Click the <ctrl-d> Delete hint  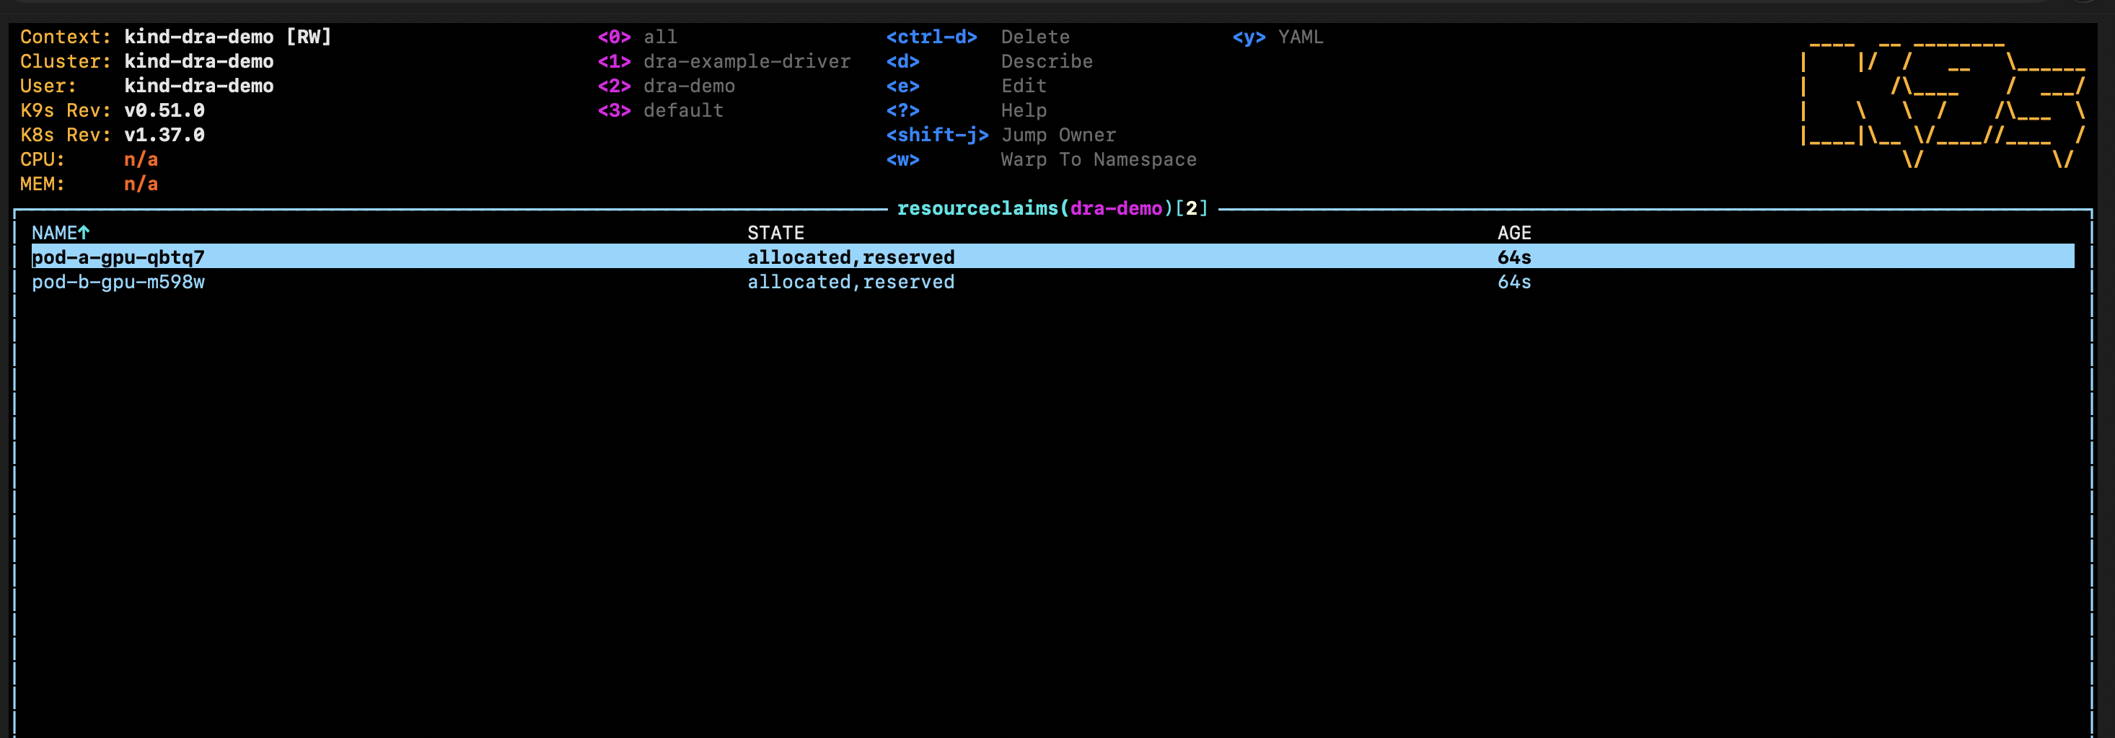[x=978, y=37]
